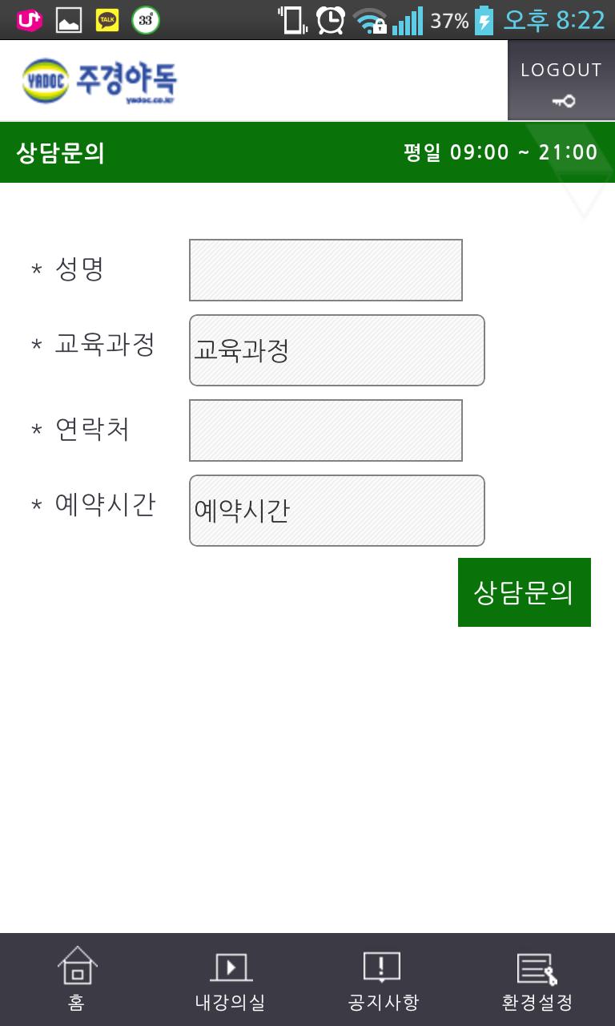Focus the 연락처 contact input field
Image resolution: width=615 pixels, height=1026 pixels.
325,430
